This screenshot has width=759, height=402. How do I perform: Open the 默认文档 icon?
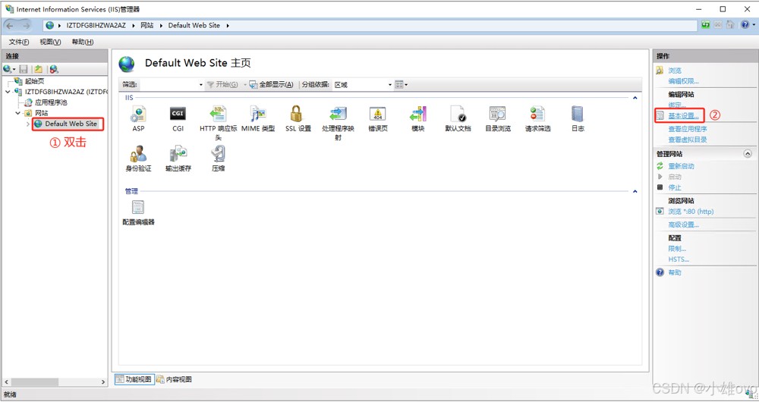point(458,115)
